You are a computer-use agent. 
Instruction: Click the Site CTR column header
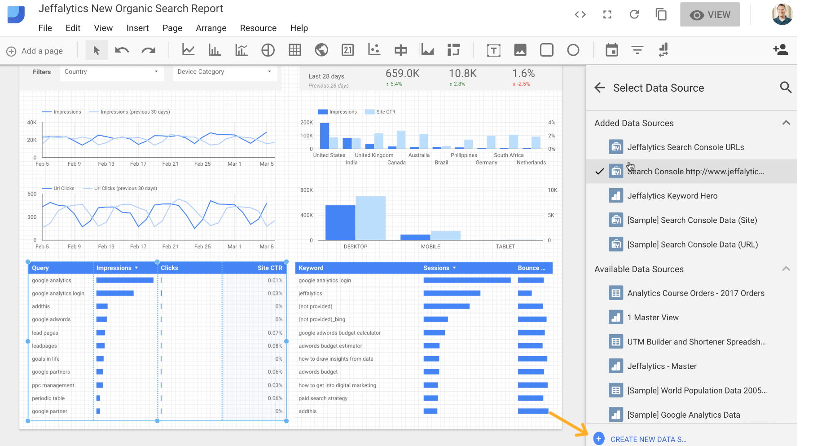270,268
